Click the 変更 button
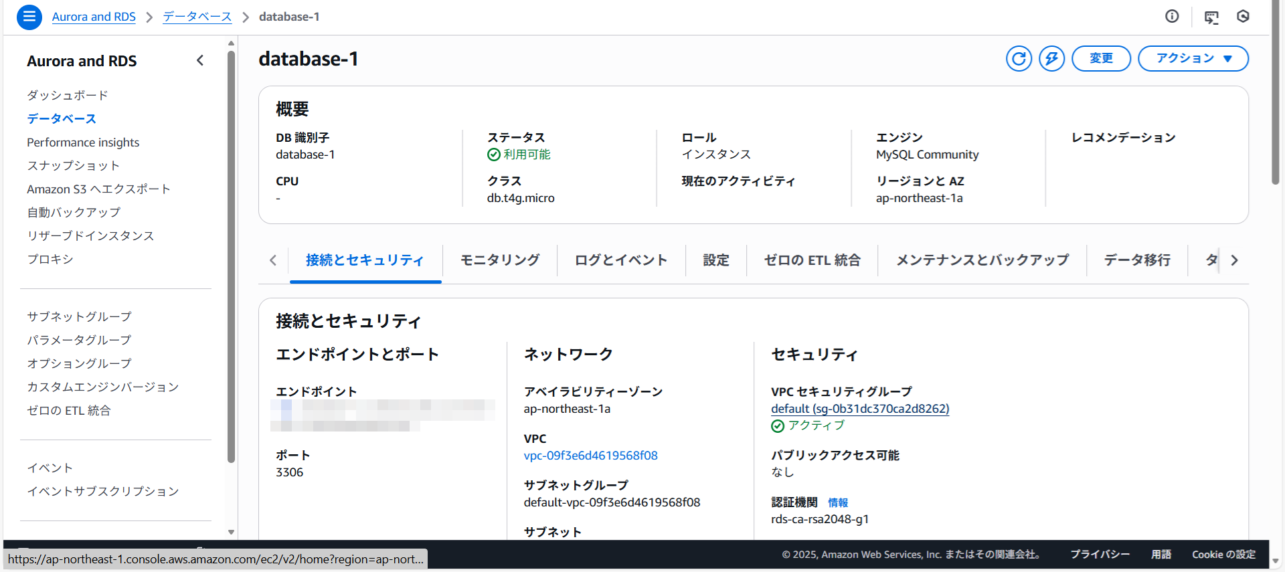1285x572 pixels. [1101, 59]
